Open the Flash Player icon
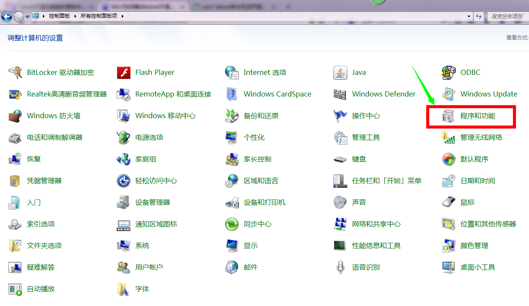Viewport: 529px width, 306px height. click(x=124, y=72)
